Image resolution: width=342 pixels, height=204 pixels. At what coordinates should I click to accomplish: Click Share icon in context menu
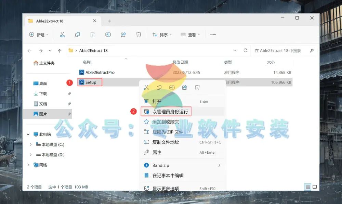185,88
